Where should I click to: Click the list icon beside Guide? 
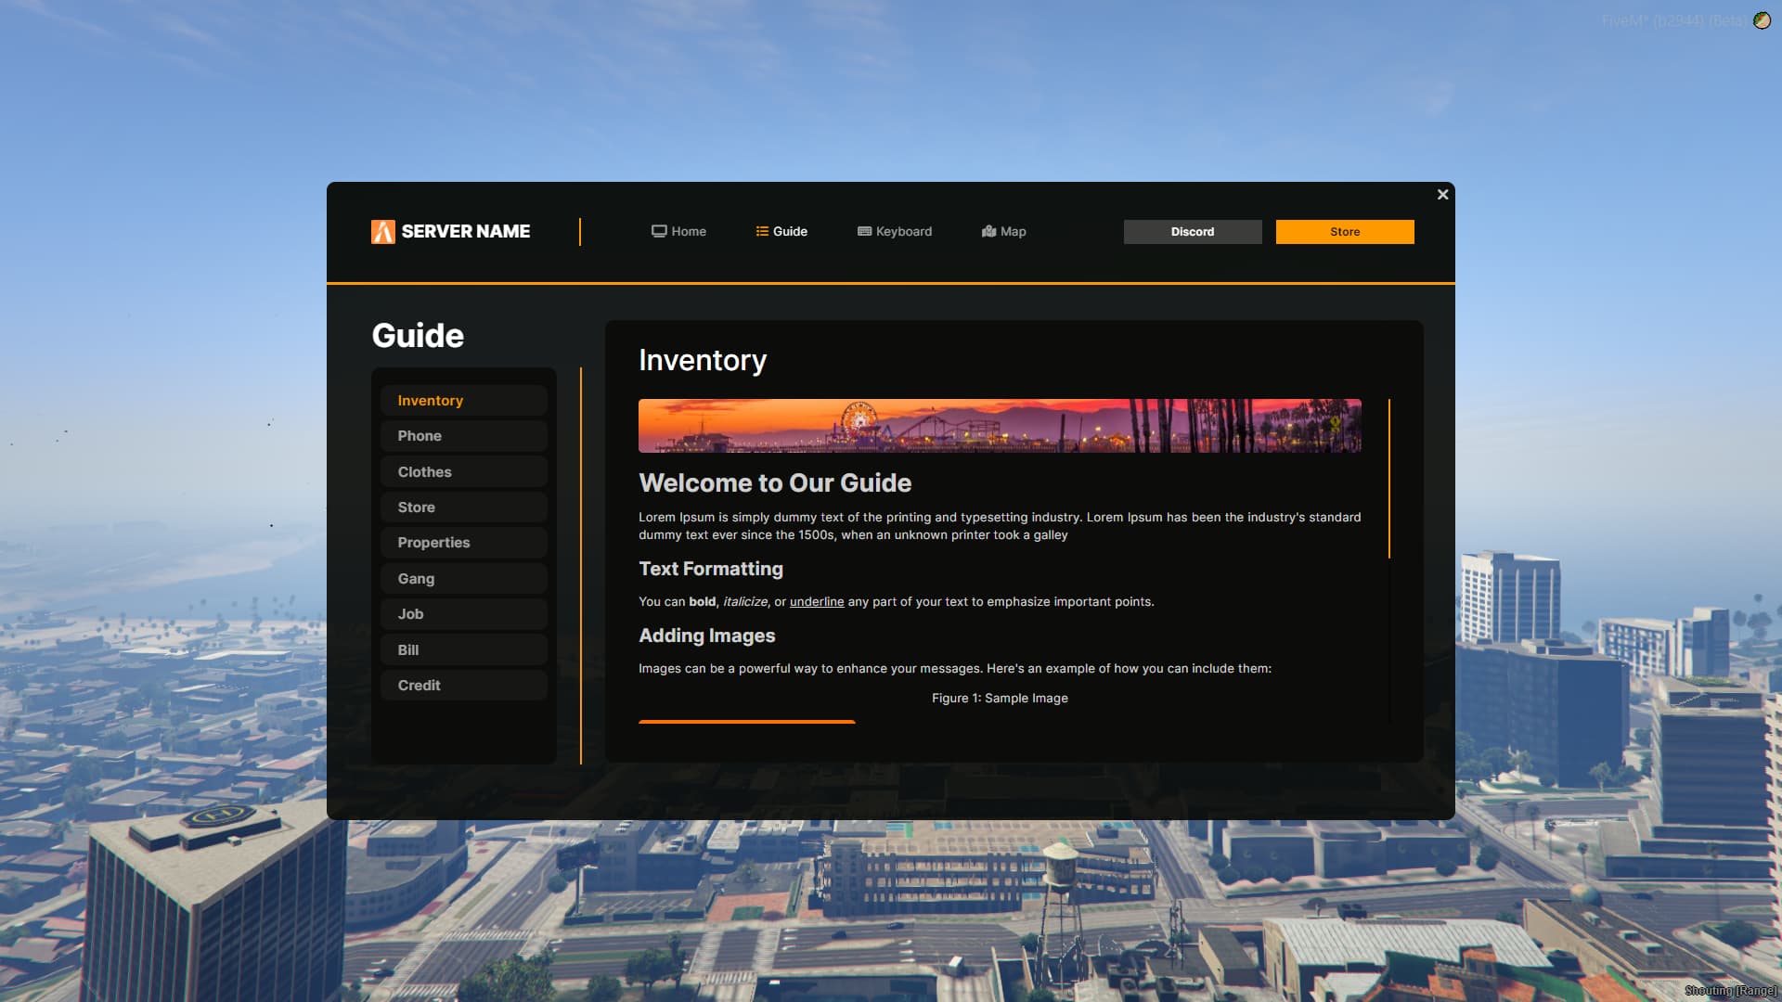[x=762, y=232]
